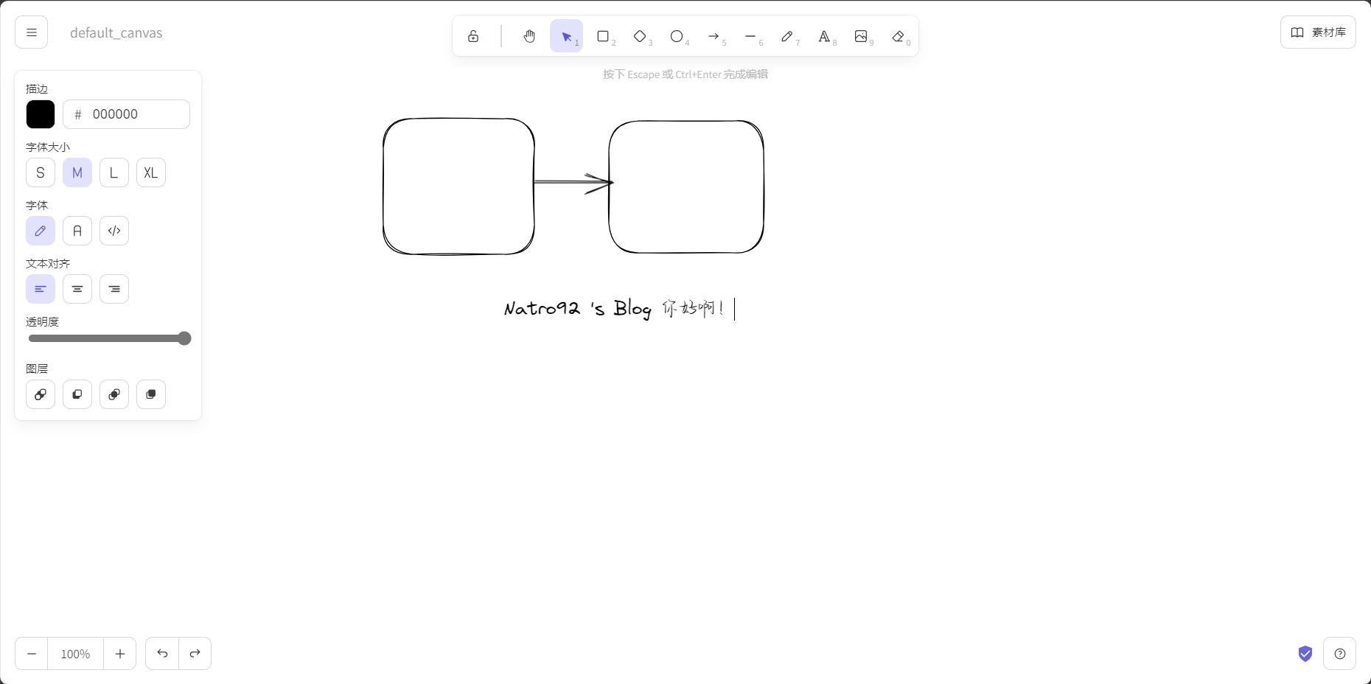Send selection to back layer
Image resolution: width=1371 pixels, height=684 pixels.
click(41, 394)
